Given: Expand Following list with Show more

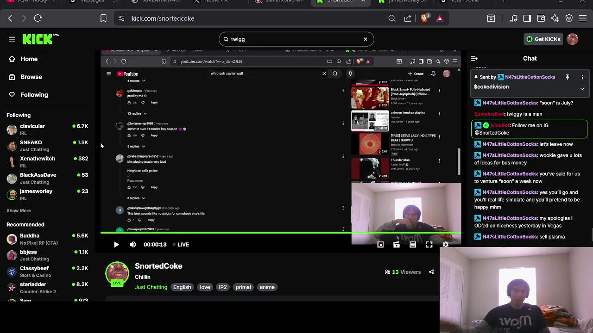Looking at the screenshot, I should [x=19, y=210].
